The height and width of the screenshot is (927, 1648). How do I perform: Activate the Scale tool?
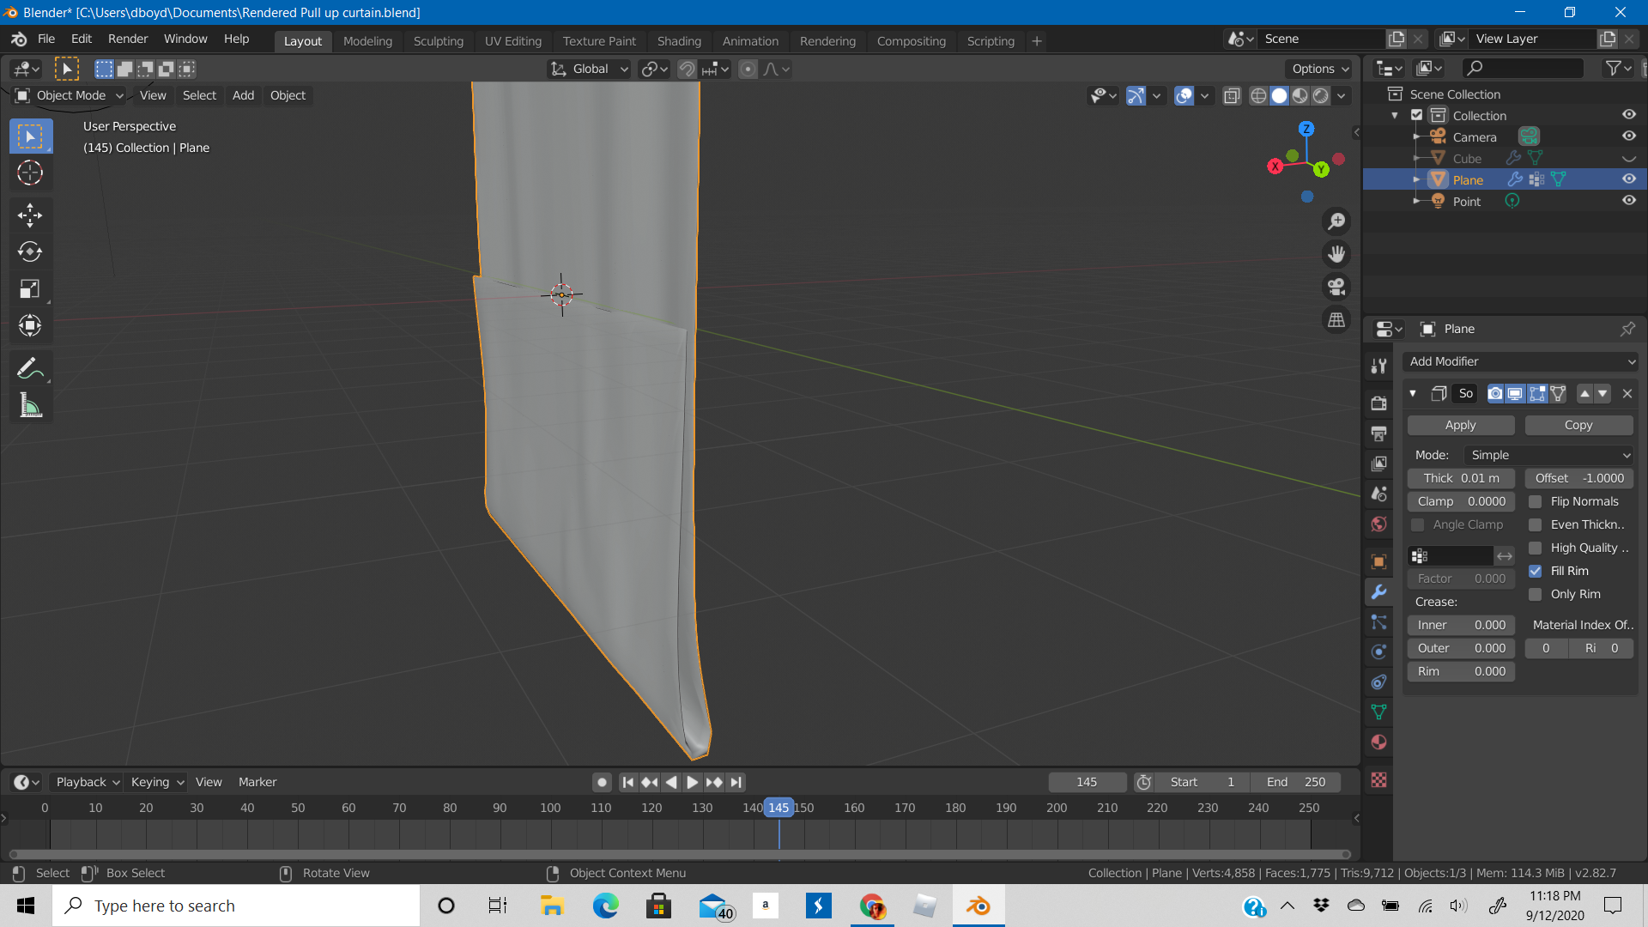coord(30,289)
